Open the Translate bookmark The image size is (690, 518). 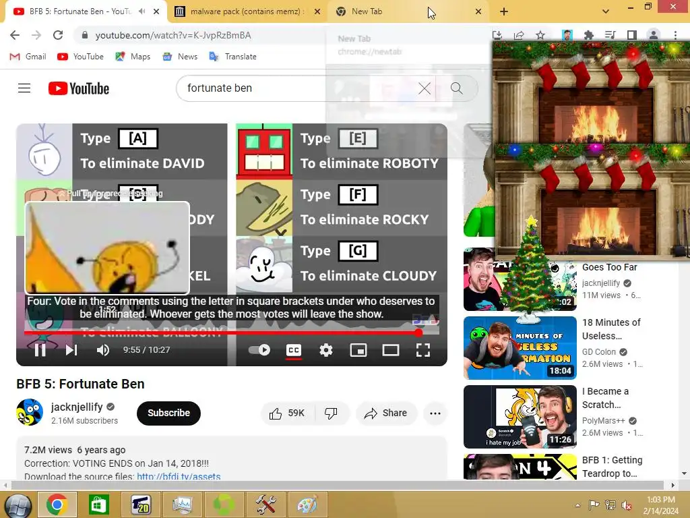(232, 57)
